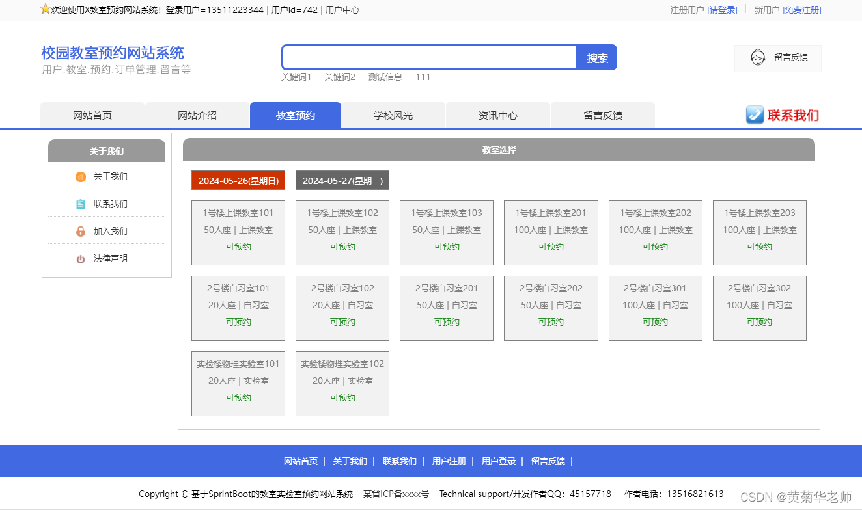
Task: Click the 留言反馈 button at top right
Action: pyautogui.click(x=778, y=58)
